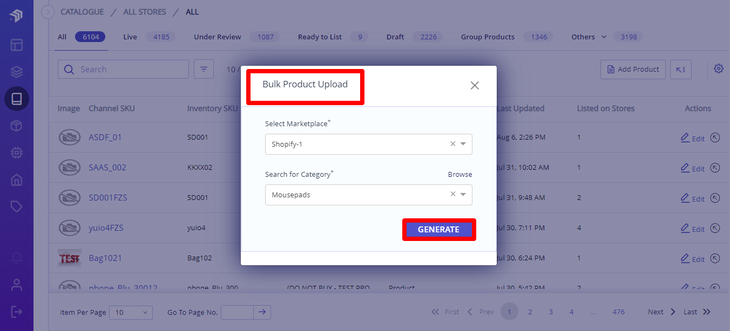Open product yuio4FZS

point(106,228)
